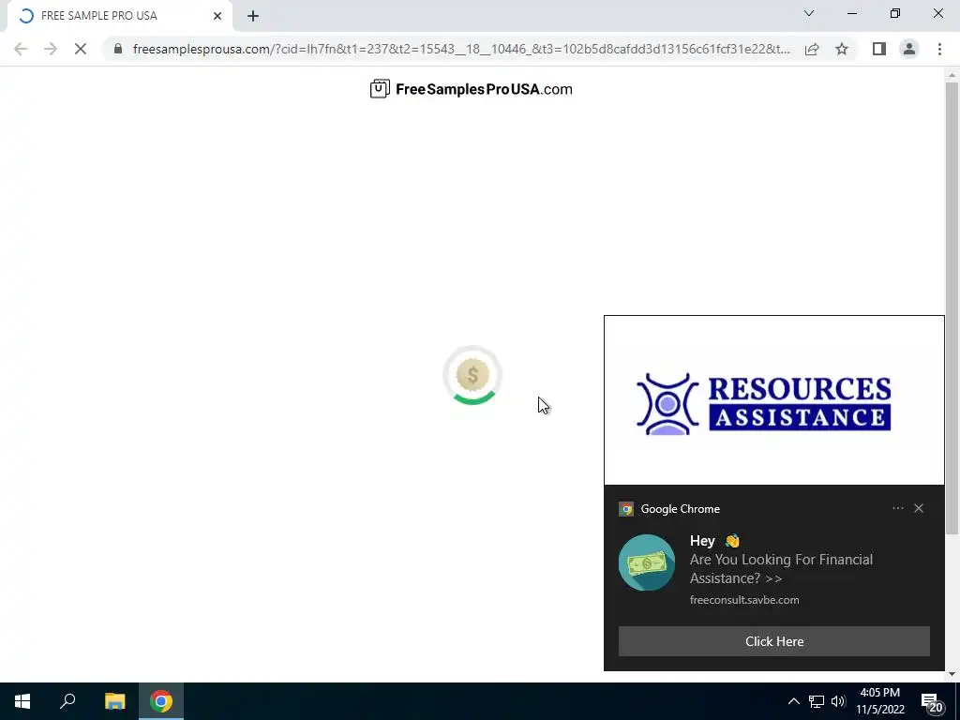Open volume control tray icon
The height and width of the screenshot is (720, 960).
[x=838, y=701]
